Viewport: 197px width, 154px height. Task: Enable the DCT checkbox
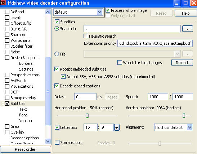7,92
